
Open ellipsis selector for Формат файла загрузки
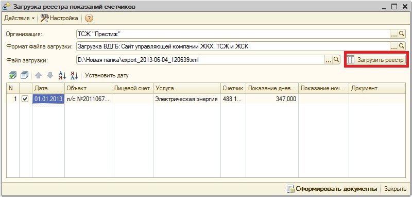point(393,46)
